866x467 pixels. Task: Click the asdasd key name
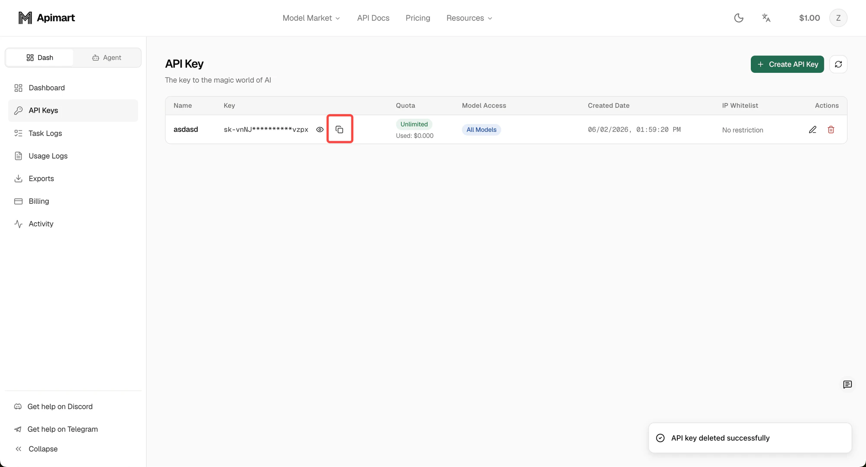(186, 130)
